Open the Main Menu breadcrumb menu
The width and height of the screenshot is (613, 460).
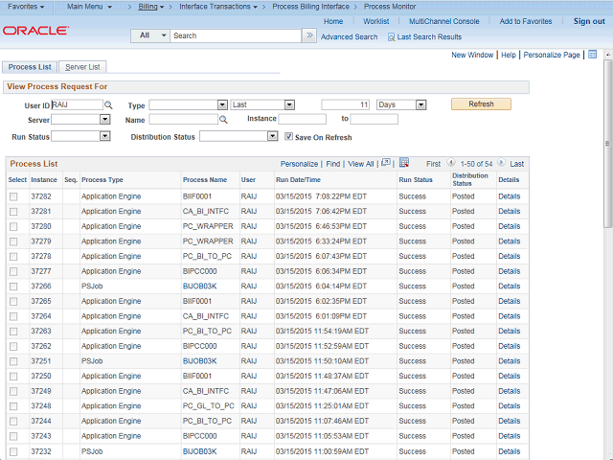pyautogui.click(x=89, y=7)
